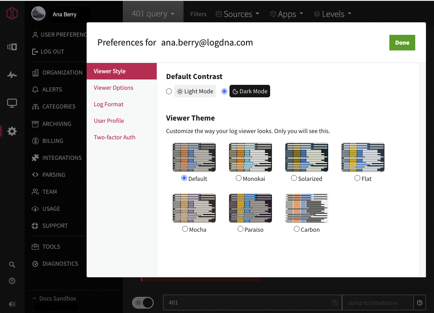434x313 pixels.
Task: Click the Default theme preview thumbnail
Action: click(x=194, y=157)
